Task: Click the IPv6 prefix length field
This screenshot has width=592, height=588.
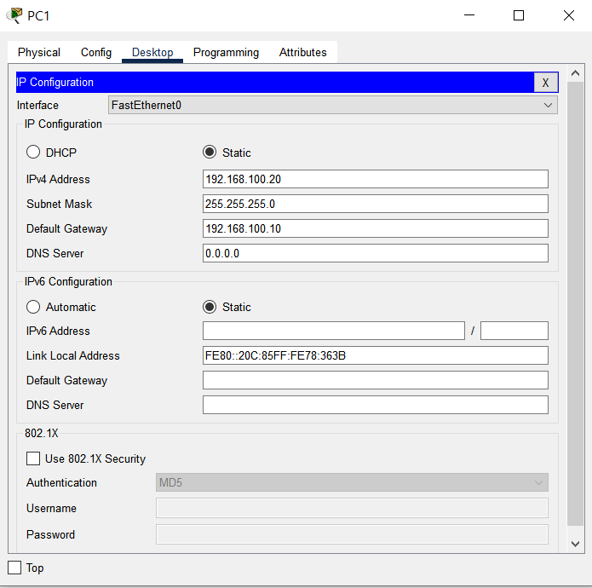Action: 514,331
